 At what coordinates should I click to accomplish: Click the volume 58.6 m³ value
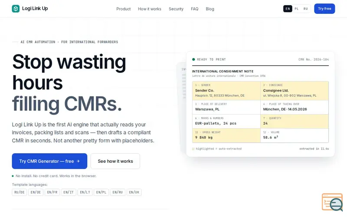point(270,138)
